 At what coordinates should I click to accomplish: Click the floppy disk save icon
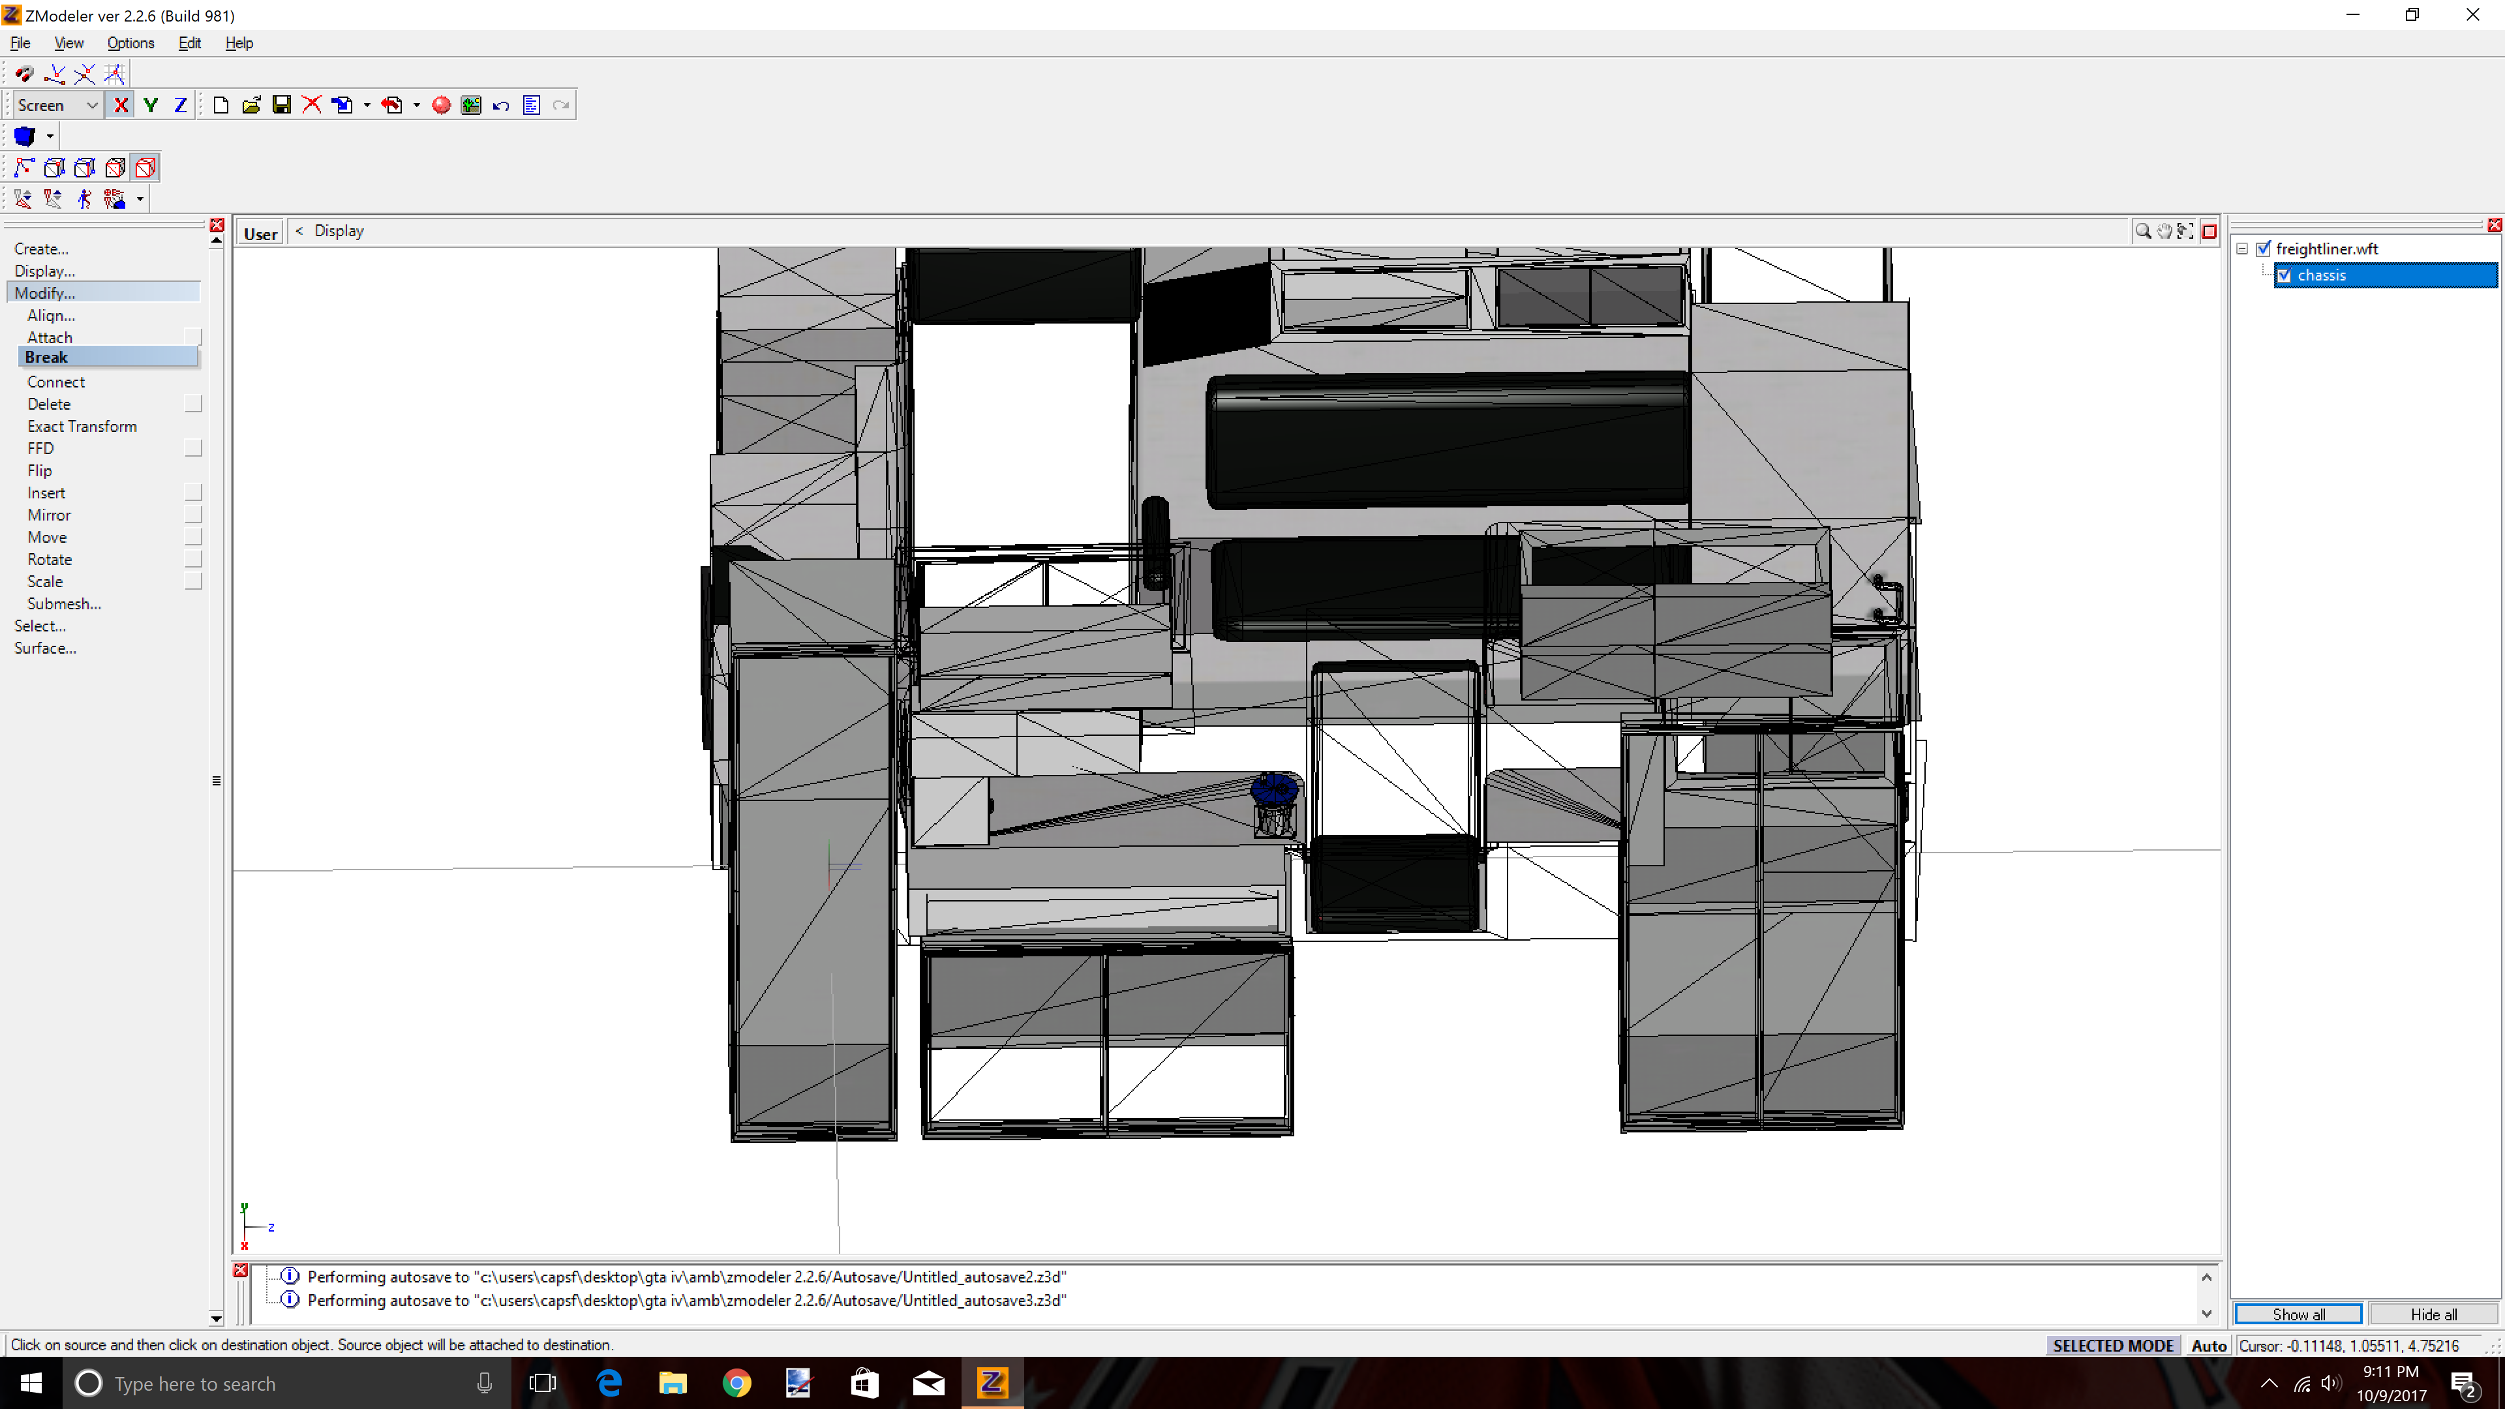click(x=281, y=105)
